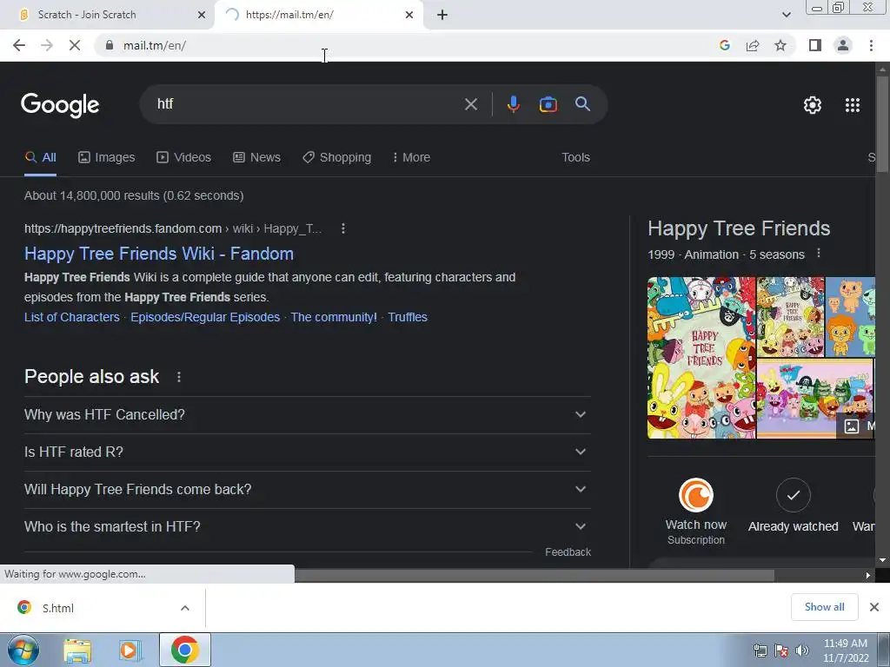Click the Feedback link
890x667 pixels.
coord(568,551)
